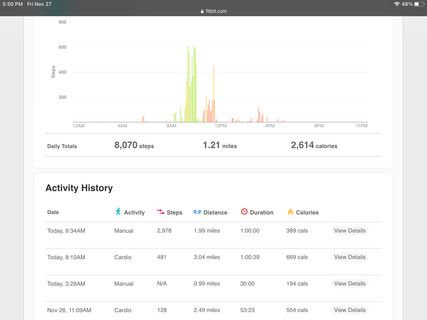Image resolution: width=427 pixels, height=320 pixels.
Task: Click the red clock Duration icon
Action: [x=244, y=212]
